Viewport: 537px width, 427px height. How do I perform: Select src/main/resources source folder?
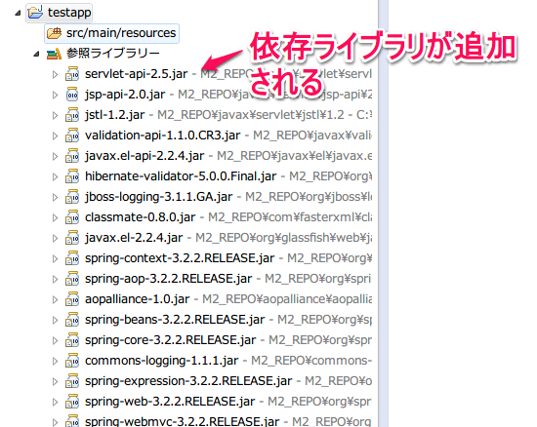pyautogui.click(x=111, y=33)
